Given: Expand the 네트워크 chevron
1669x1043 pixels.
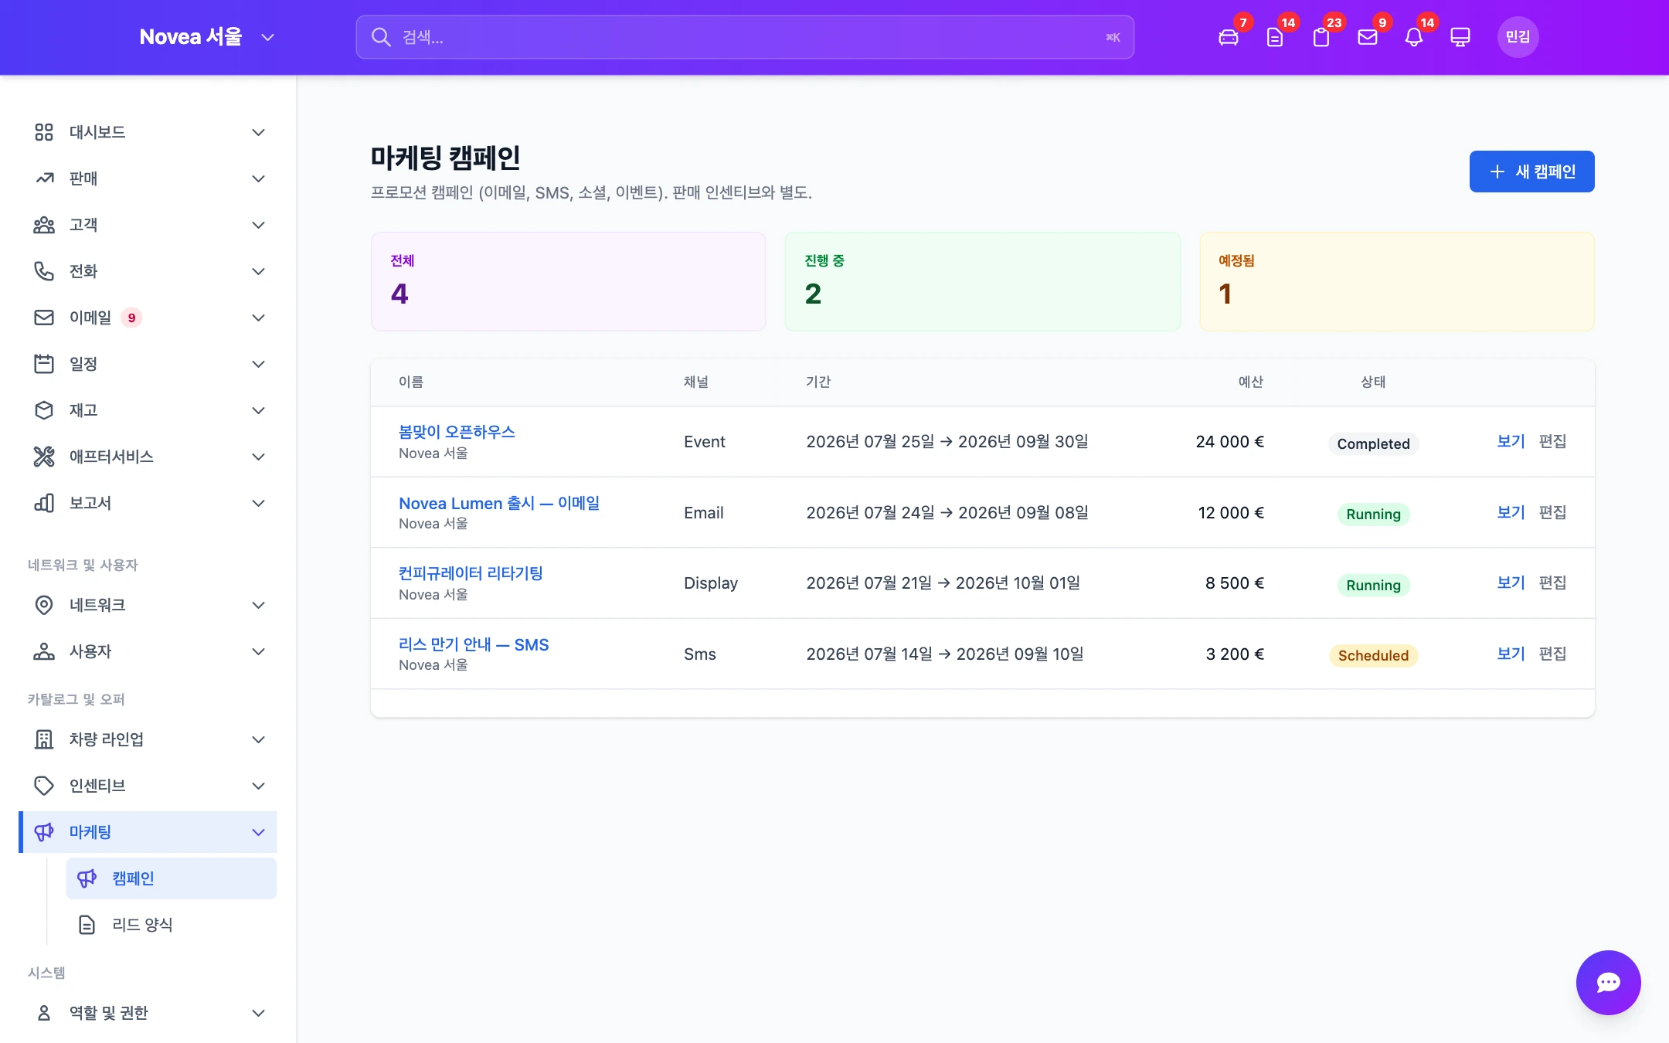Looking at the screenshot, I should coord(259,605).
